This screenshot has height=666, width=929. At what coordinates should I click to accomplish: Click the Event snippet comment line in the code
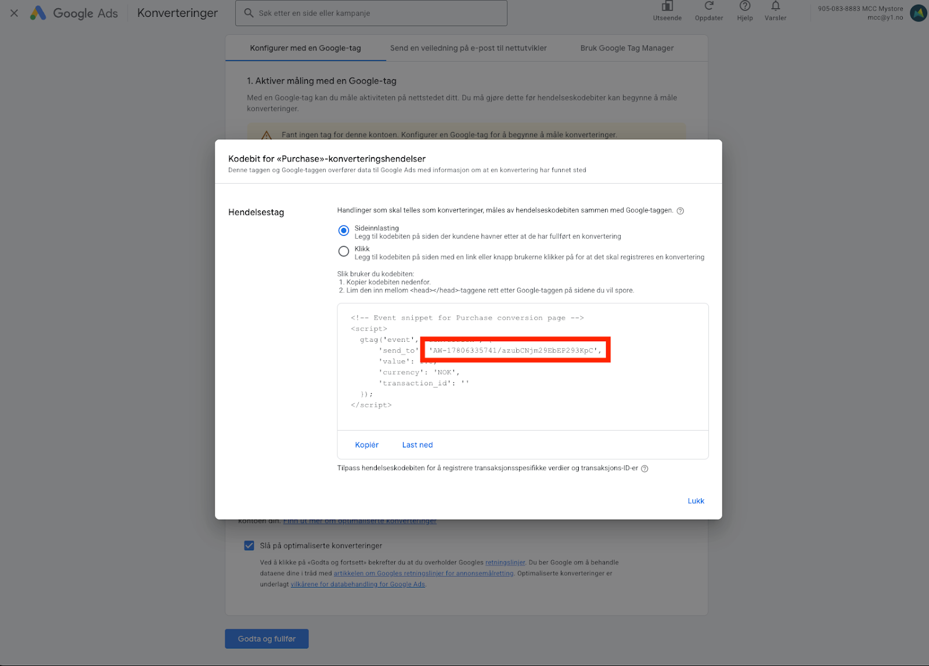tap(467, 318)
